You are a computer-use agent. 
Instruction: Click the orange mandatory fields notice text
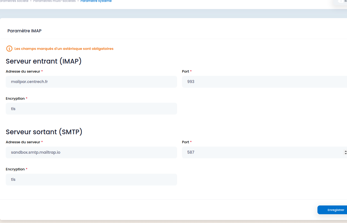(64, 49)
